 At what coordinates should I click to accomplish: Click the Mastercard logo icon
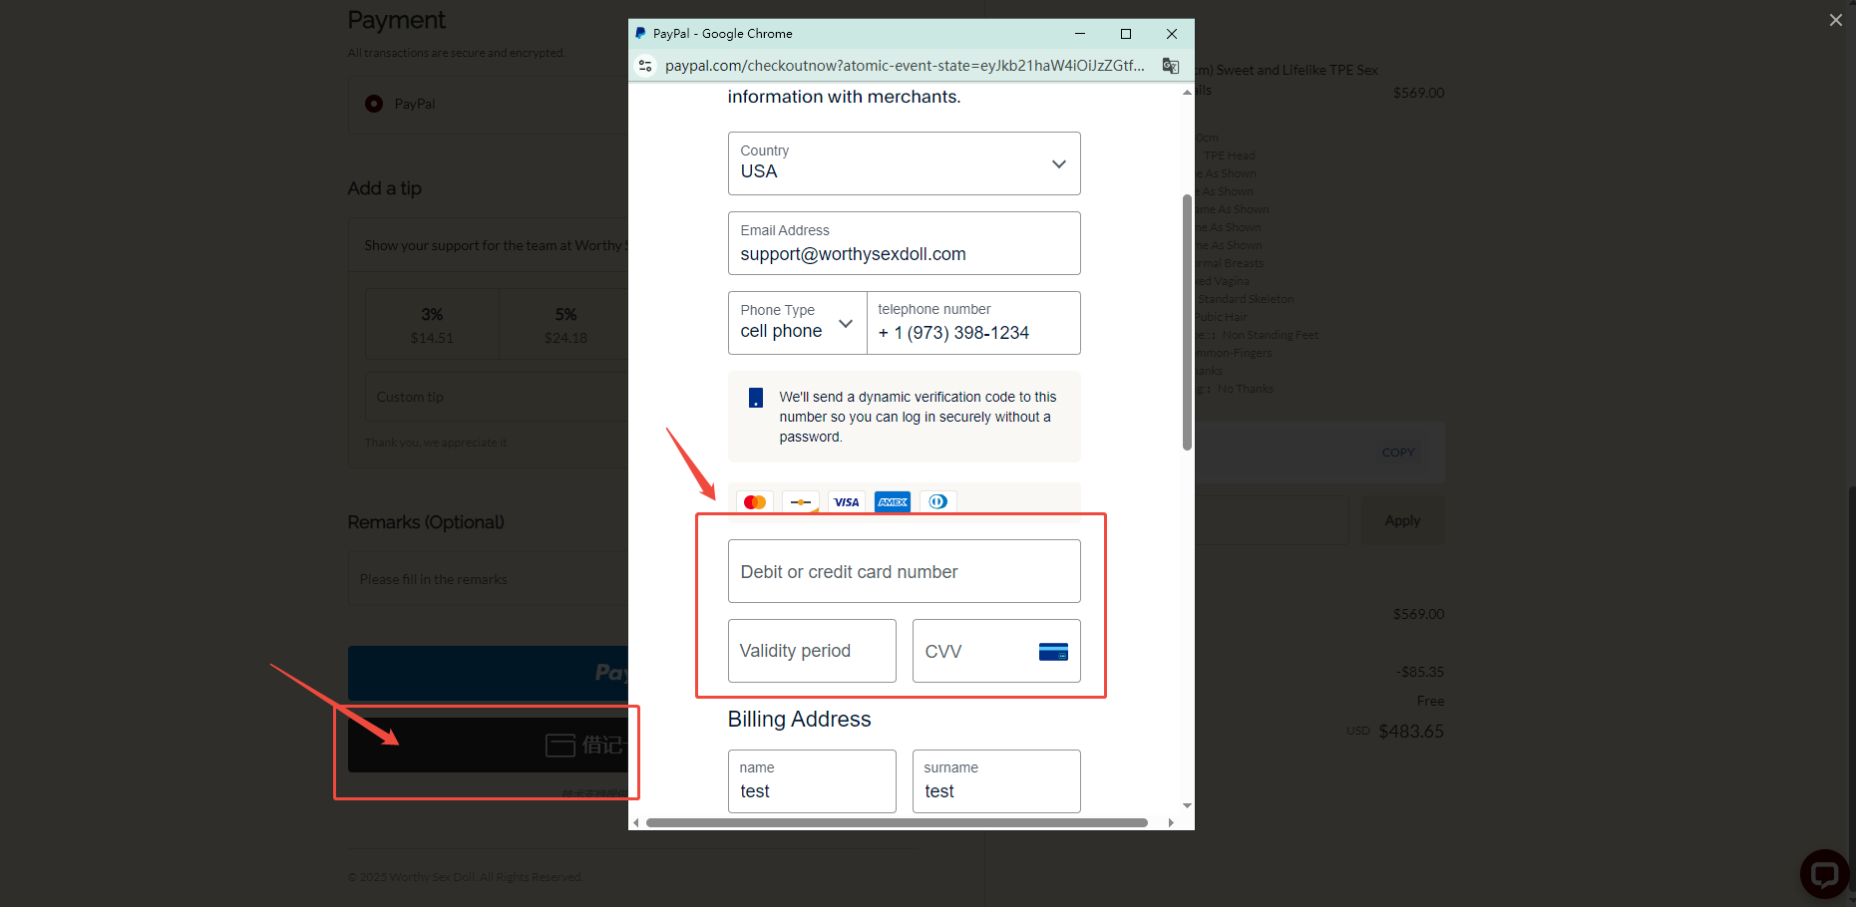(x=755, y=502)
